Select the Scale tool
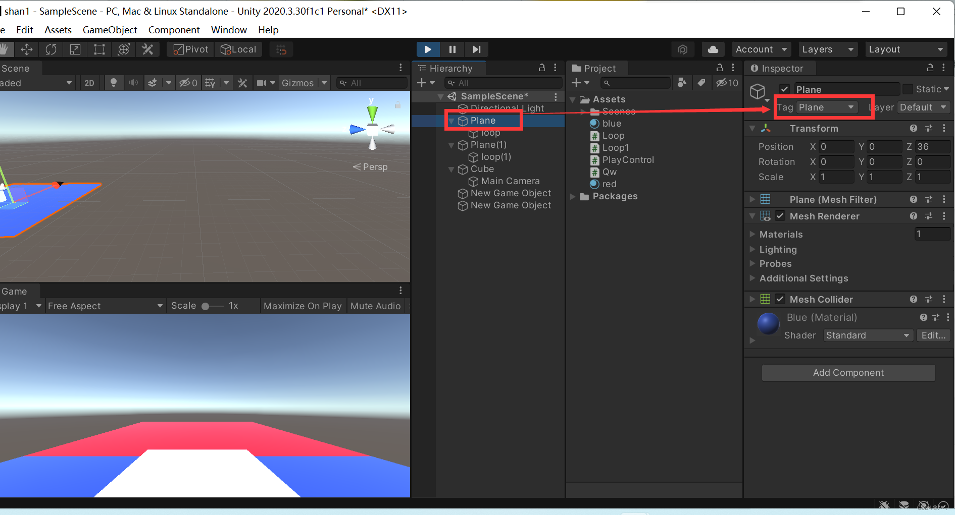Screen dimensions: 955x515 coord(75,49)
